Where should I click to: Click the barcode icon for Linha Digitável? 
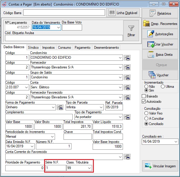pyautogui.click(x=112, y=13)
